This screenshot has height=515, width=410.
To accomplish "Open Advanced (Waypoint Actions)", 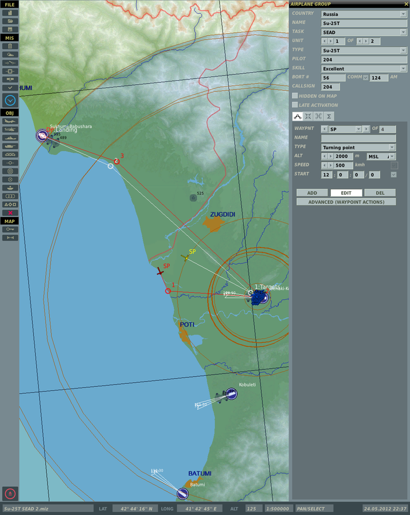I will click(x=346, y=202).
